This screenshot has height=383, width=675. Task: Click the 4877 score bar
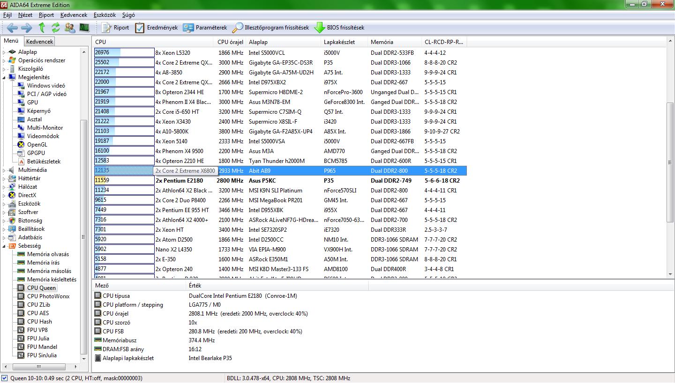coord(124,269)
